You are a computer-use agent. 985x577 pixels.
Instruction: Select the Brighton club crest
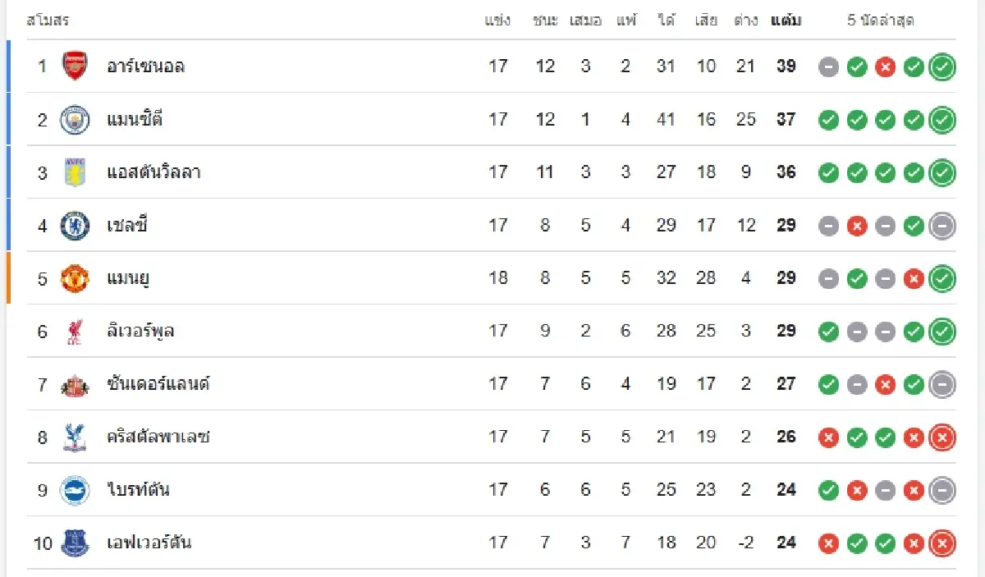pos(74,489)
